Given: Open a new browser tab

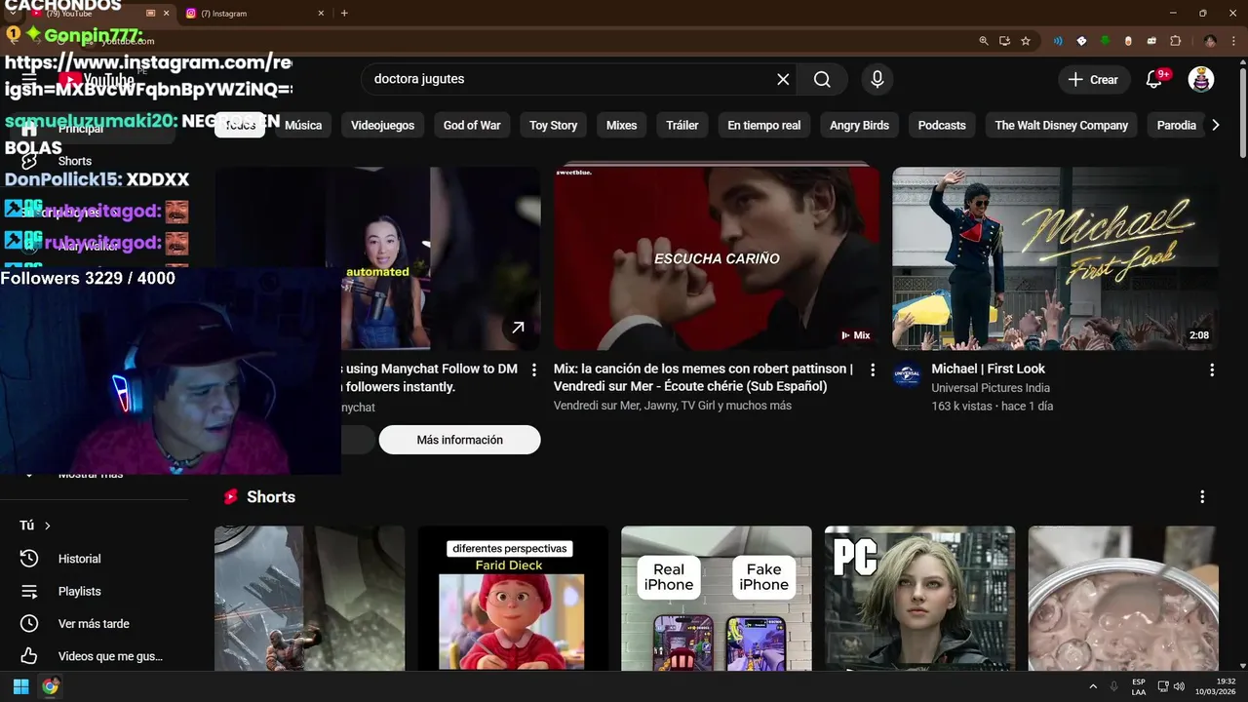Looking at the screenshot, I should pyautogui.click(x=344, y=14).
